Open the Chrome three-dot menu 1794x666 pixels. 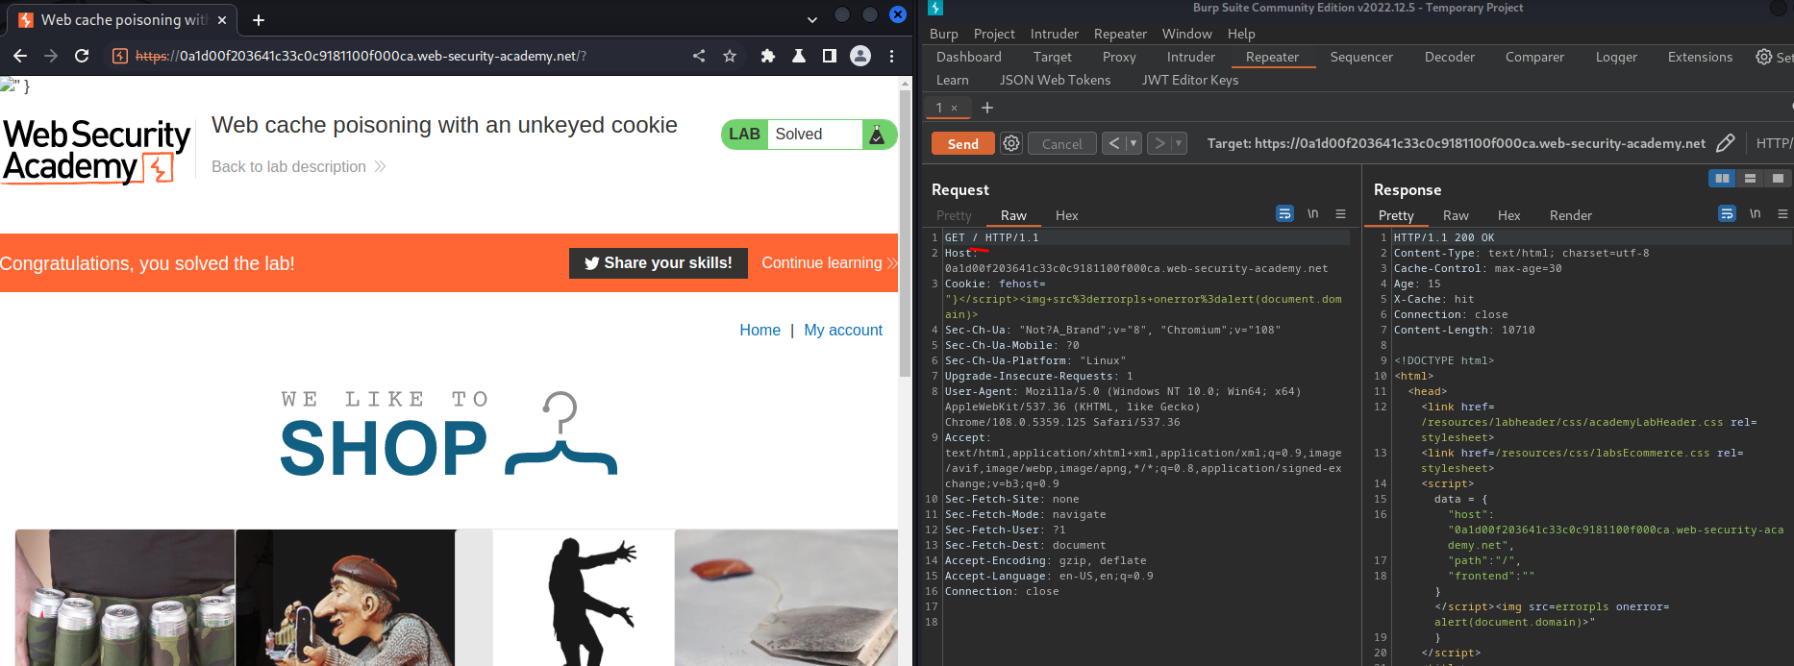tap(891, 56)
